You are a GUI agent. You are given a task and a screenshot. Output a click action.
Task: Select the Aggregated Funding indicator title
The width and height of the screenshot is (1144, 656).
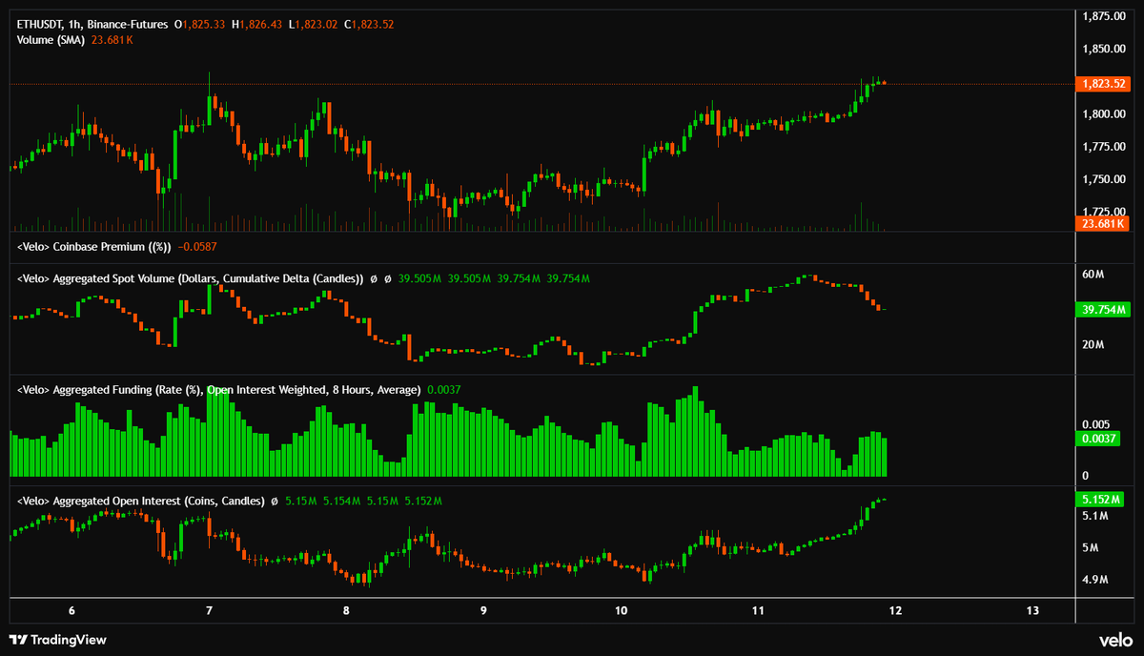click(219, 390)
